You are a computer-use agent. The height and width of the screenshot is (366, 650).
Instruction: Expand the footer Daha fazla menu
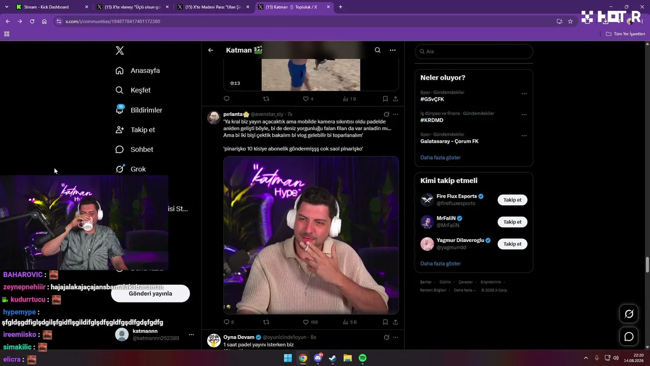point(464,290)
